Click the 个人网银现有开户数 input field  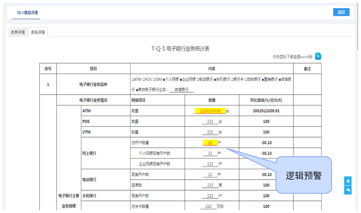[x=210, y=154]
